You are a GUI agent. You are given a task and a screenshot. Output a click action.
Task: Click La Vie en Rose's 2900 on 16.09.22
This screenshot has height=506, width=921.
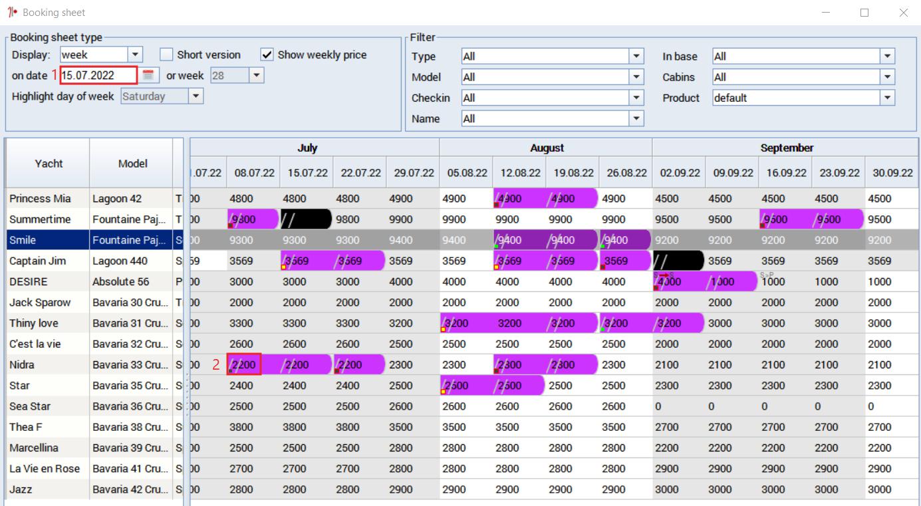[785, 468]
